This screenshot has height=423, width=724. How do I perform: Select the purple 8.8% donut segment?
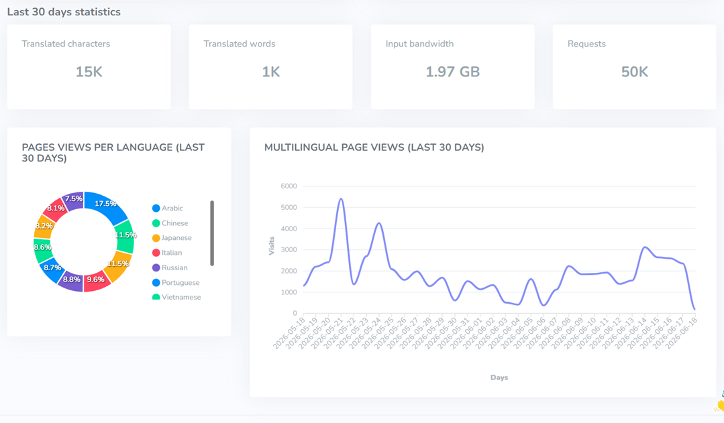[71, 280]
